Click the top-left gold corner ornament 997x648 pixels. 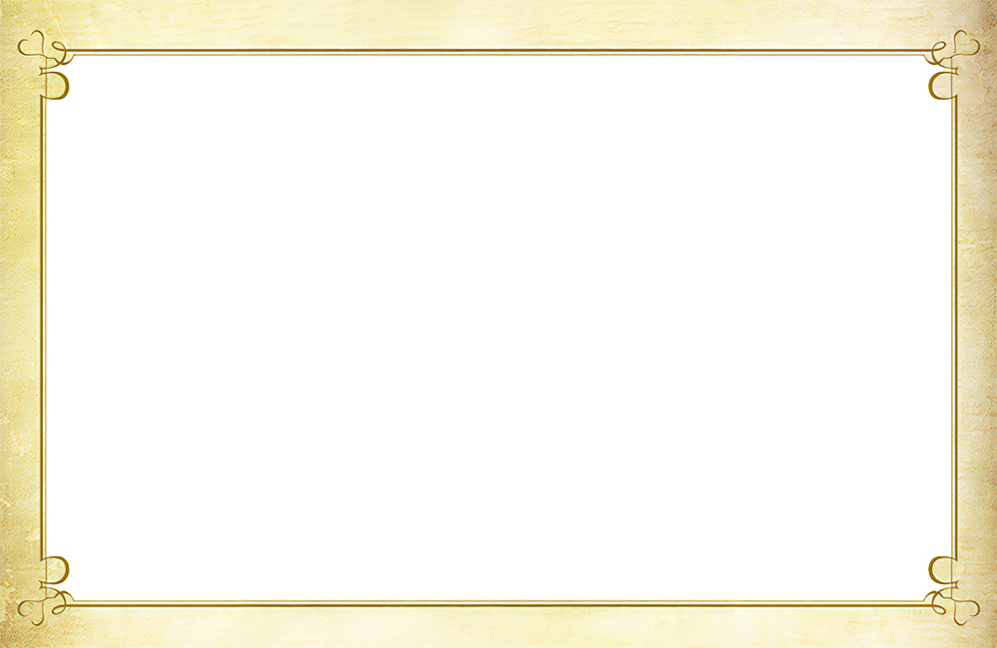click(52, 68)
